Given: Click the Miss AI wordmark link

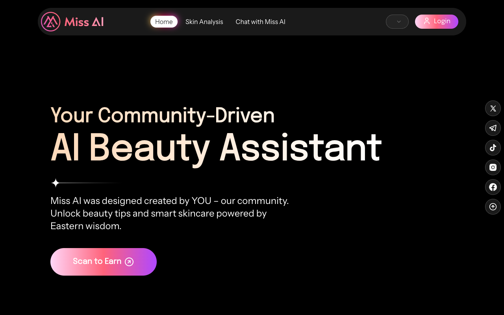Looking at the screenshot, I should [x=83, y=22].
